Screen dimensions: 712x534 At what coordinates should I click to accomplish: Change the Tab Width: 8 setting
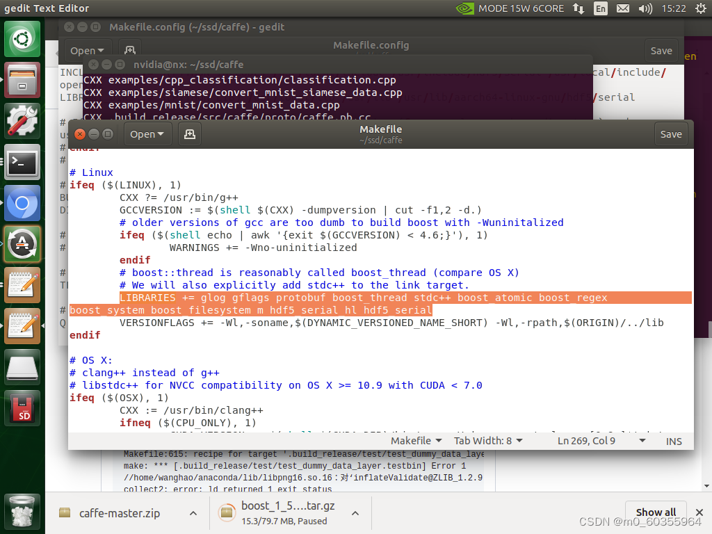point(488,441)
